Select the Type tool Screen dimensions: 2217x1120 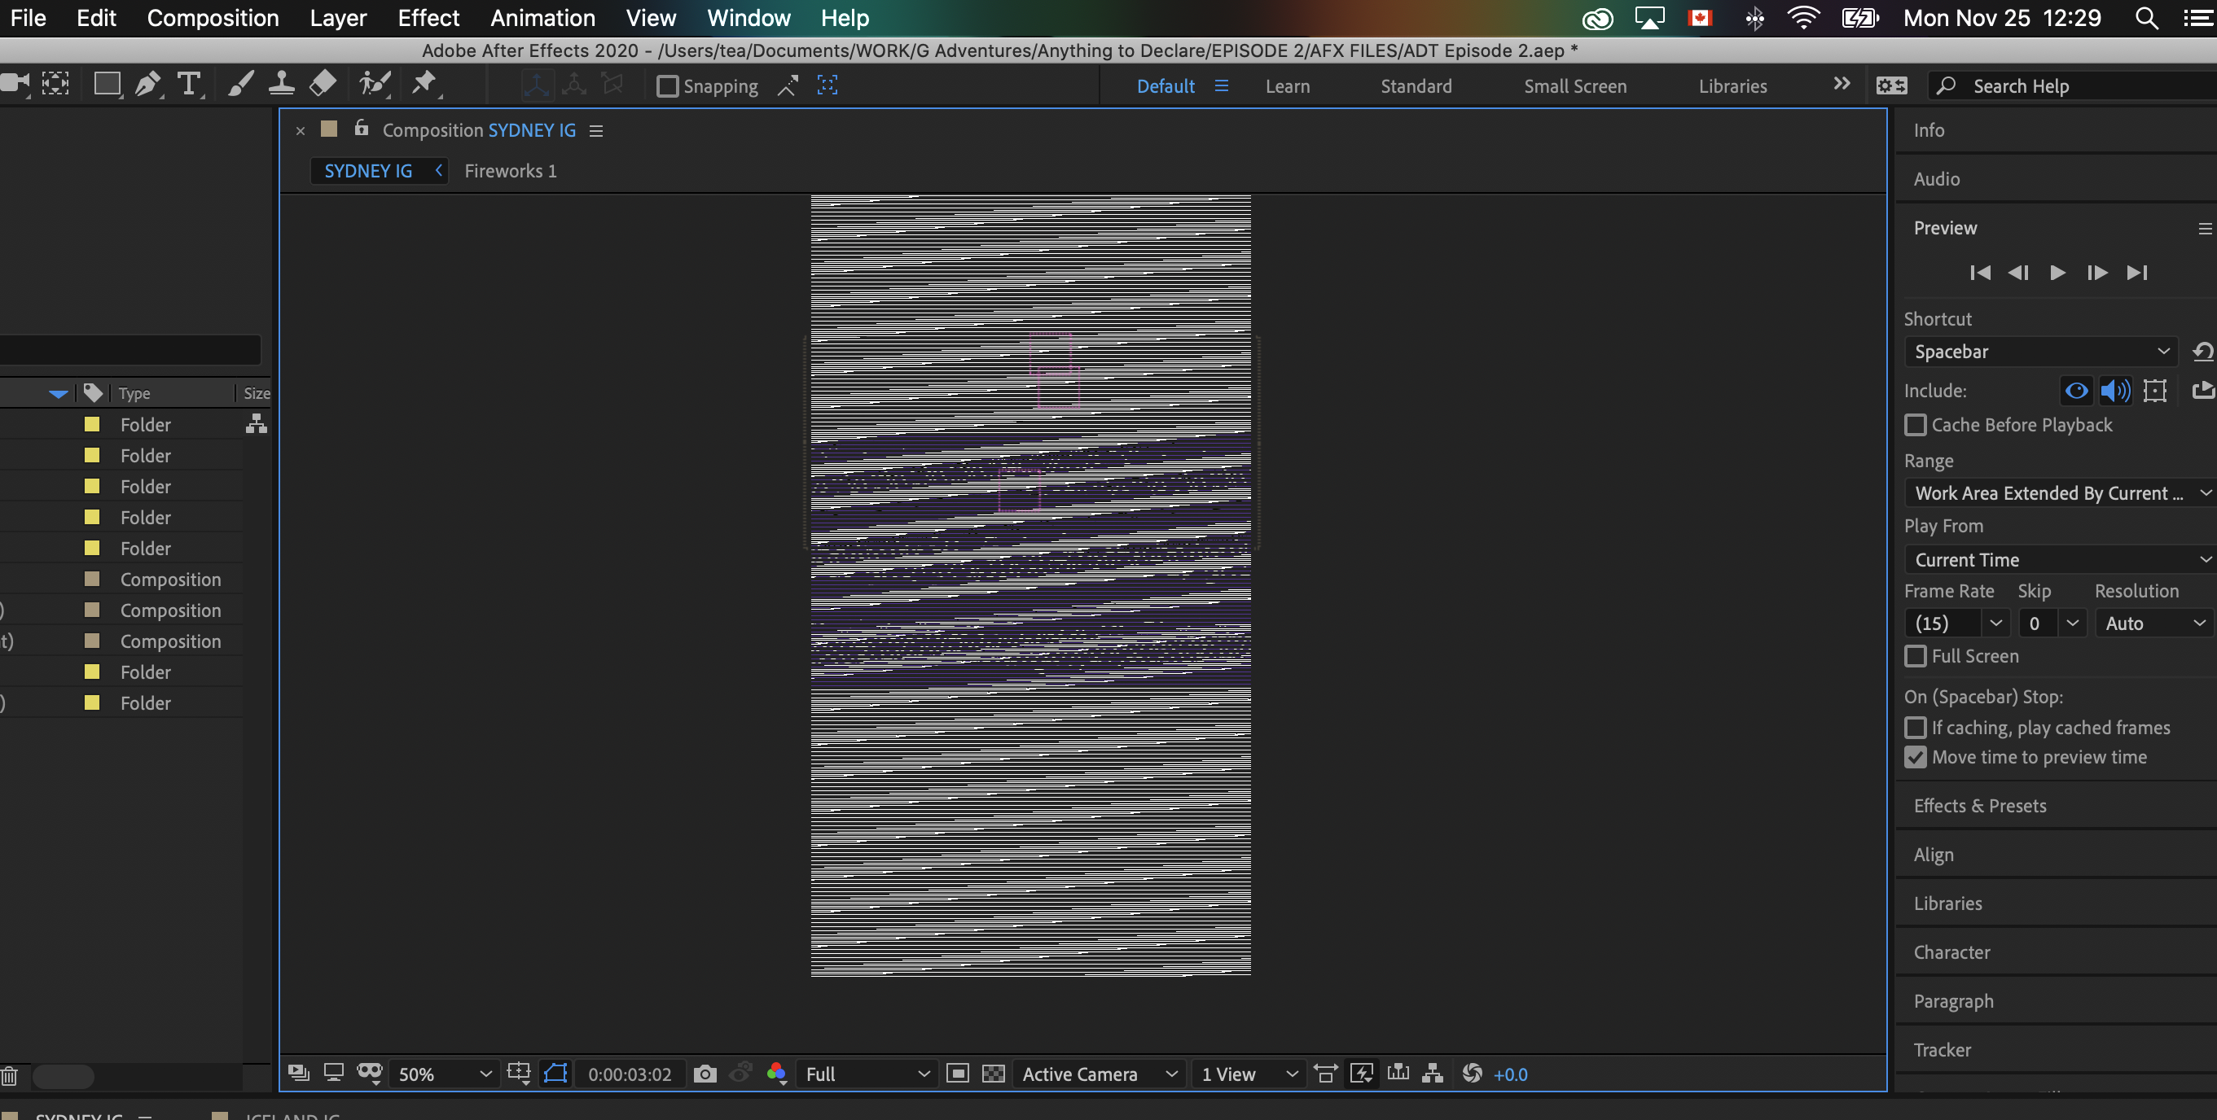187,85
